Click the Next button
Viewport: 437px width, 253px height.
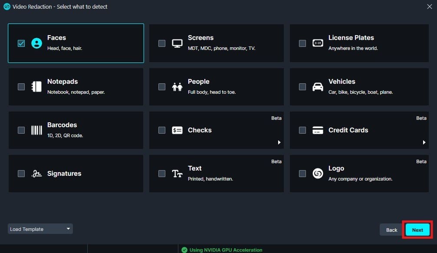point(417,230)
